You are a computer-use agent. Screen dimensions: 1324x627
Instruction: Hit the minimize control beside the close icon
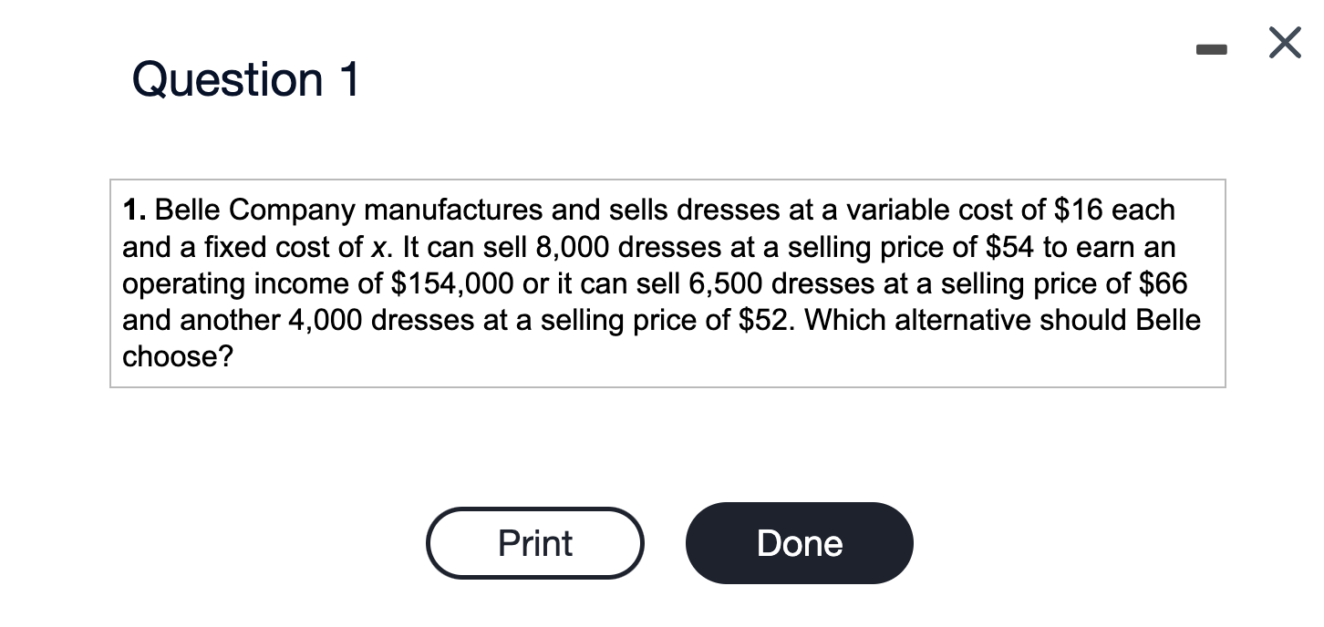(1211, 50)
